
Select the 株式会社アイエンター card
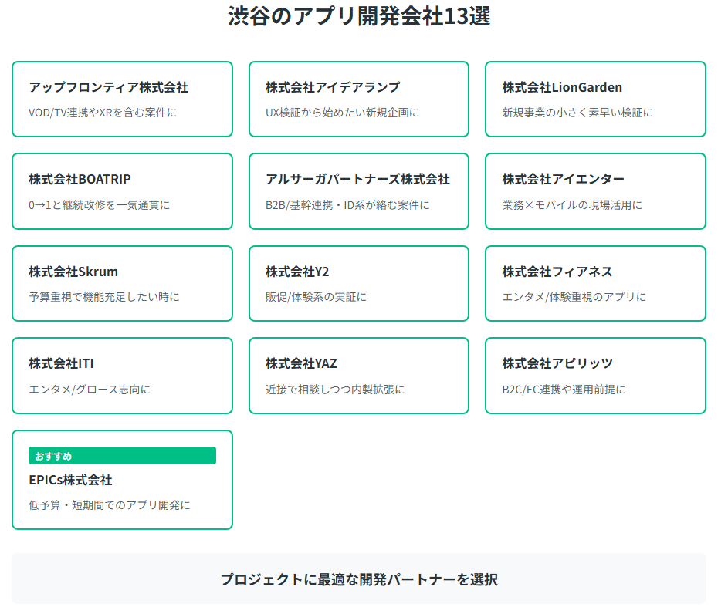pyautogui.click(x=595, y=191)
